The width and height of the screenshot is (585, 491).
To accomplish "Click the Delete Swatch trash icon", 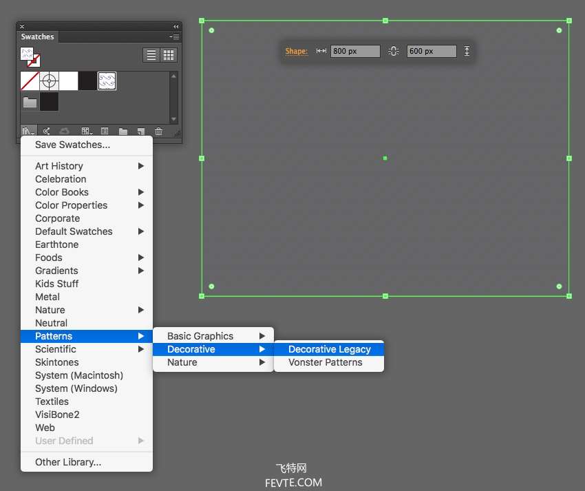I will [x=158, y=131].
